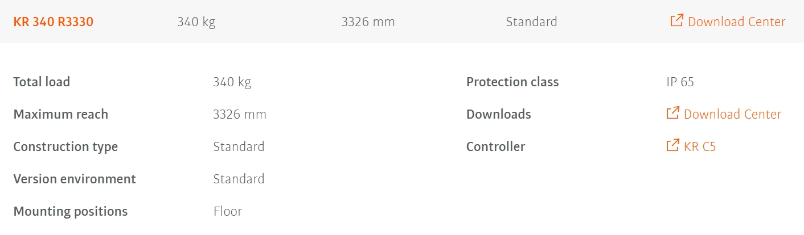Collapse the KR 340 R3330 product row
The image size is (804, 235).
(54, 22)
